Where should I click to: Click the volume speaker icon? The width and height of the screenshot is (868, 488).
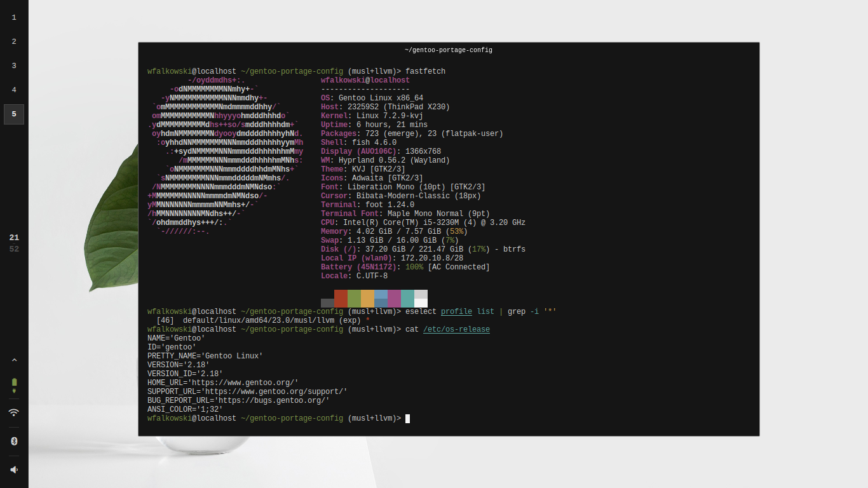coord(14,470)
